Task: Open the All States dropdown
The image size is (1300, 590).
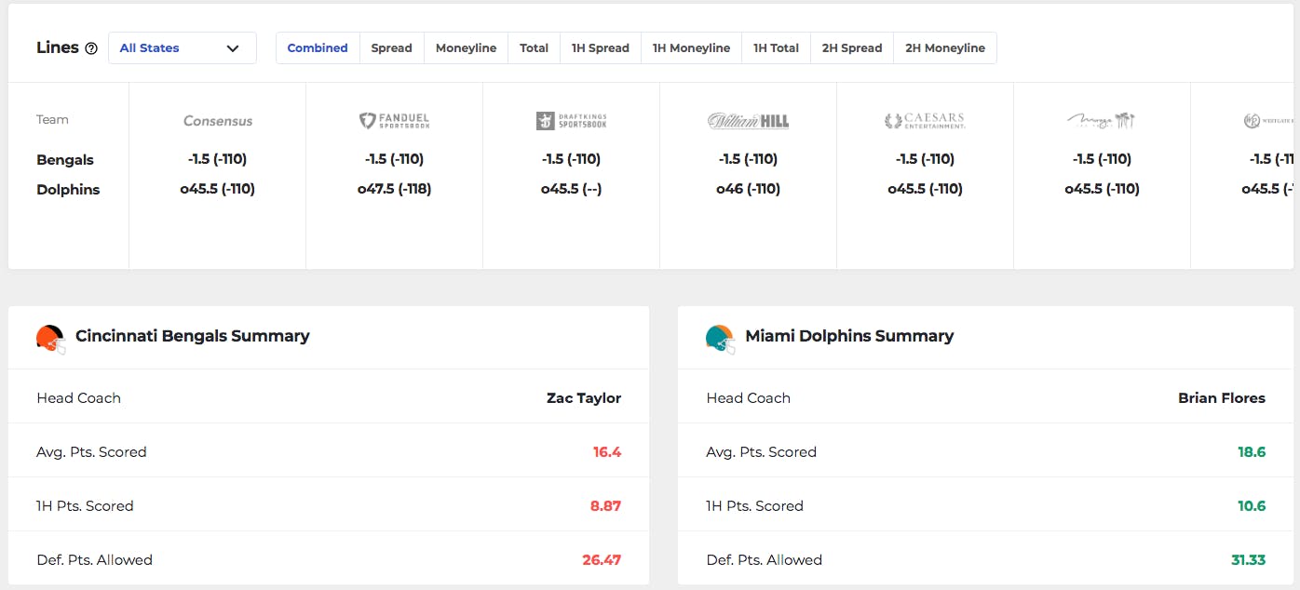Action: tap(183, 48)
